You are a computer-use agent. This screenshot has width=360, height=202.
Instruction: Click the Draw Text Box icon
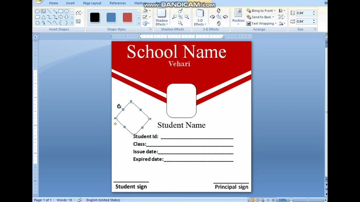tap(78, 21)
